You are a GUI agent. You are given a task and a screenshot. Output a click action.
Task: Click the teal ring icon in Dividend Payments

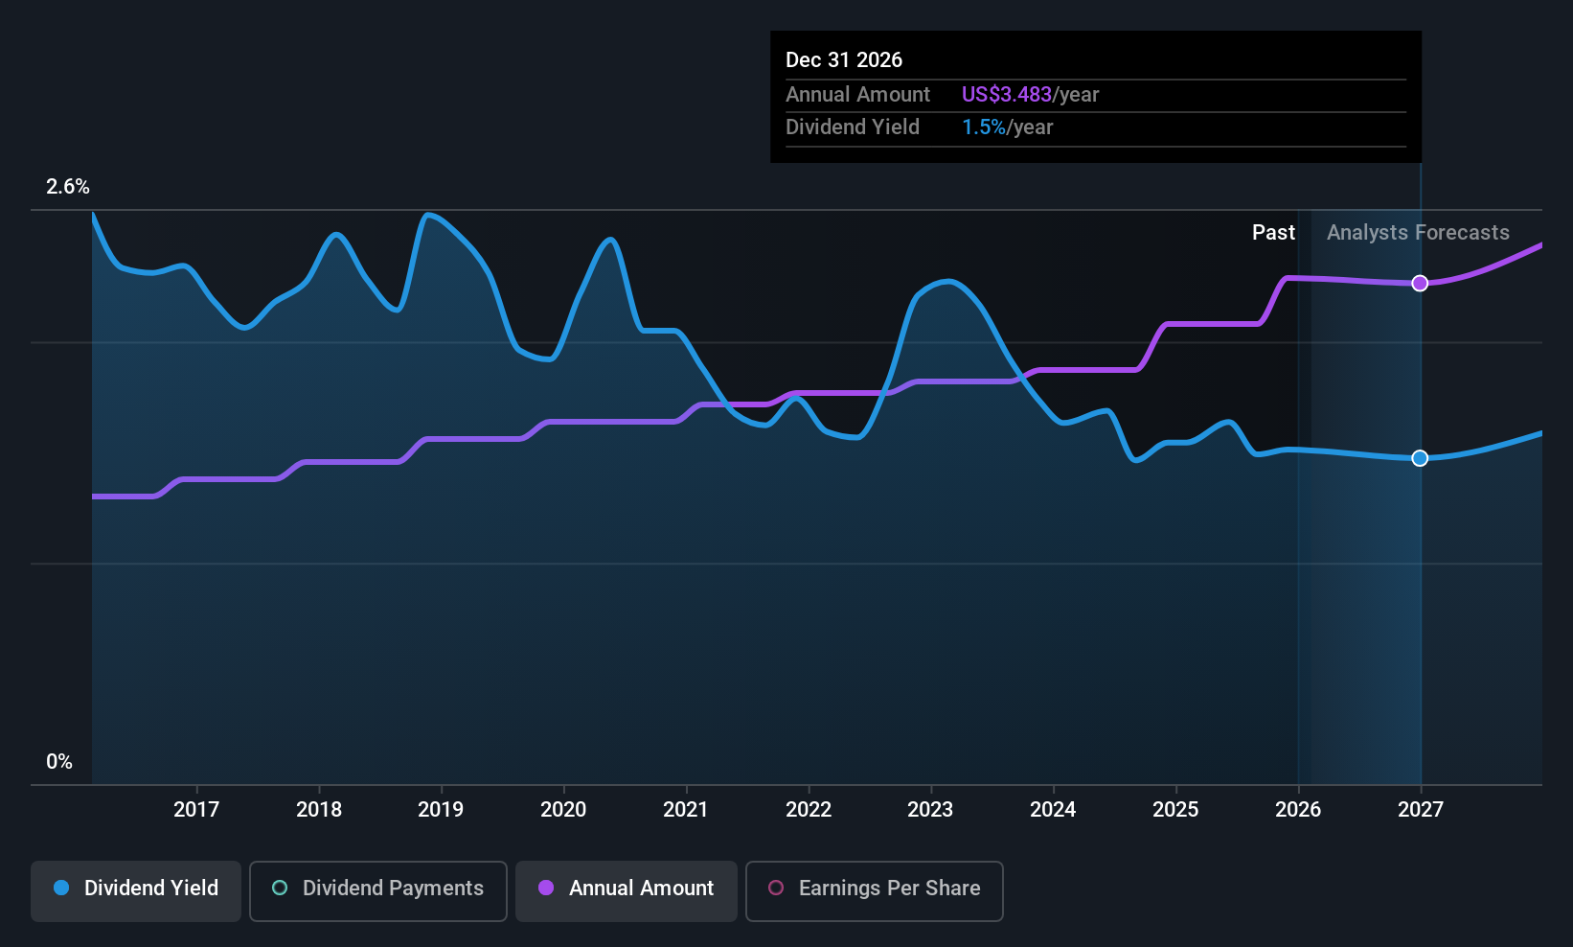[280, 888]
